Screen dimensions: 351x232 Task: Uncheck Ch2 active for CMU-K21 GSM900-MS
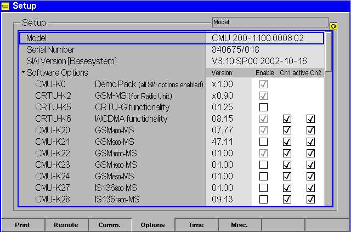pos(310,142)
